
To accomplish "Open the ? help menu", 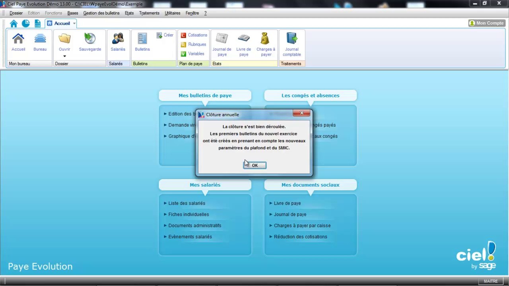I will click(x=206, y=13).
